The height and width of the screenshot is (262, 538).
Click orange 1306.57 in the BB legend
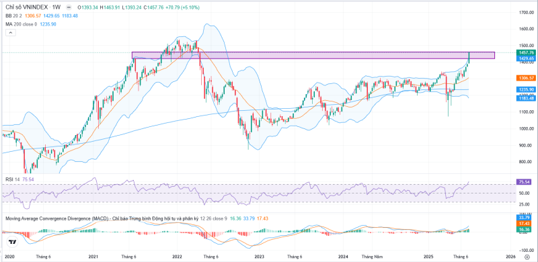point(32,15)
